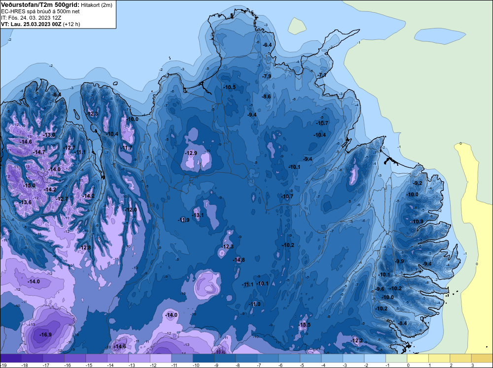Click the -15.0 temperature label
The height and width of the screenshot is (368, 493).
pos(29,185)
